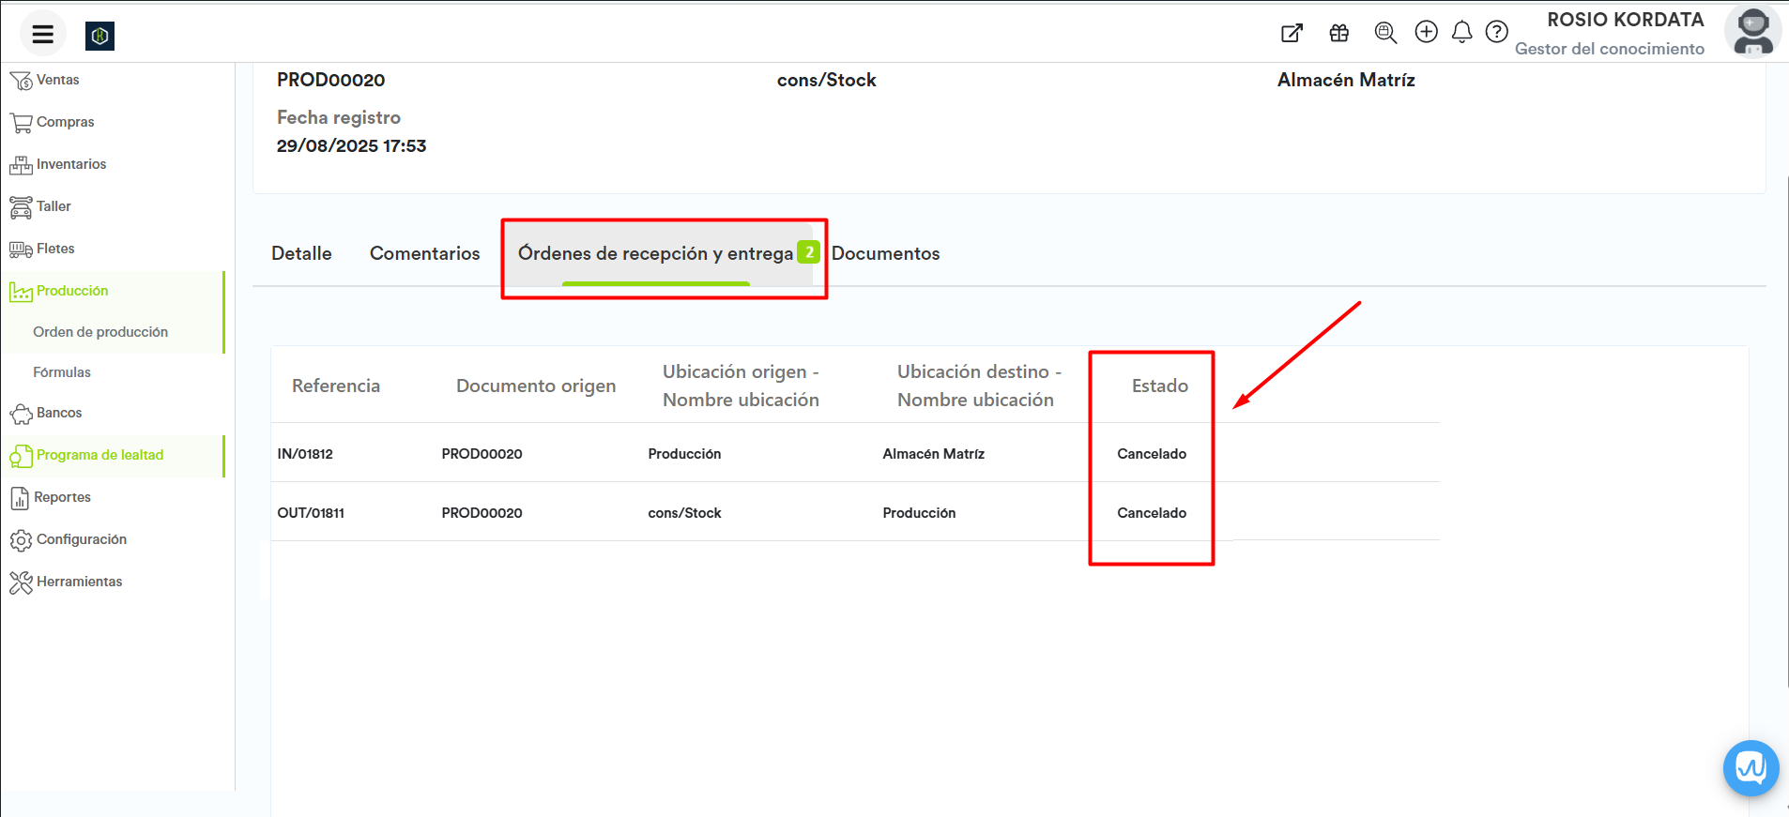This screenshot has width=1789, height=817.
Task: Open the chat support widget
Action: (1750, 767)
